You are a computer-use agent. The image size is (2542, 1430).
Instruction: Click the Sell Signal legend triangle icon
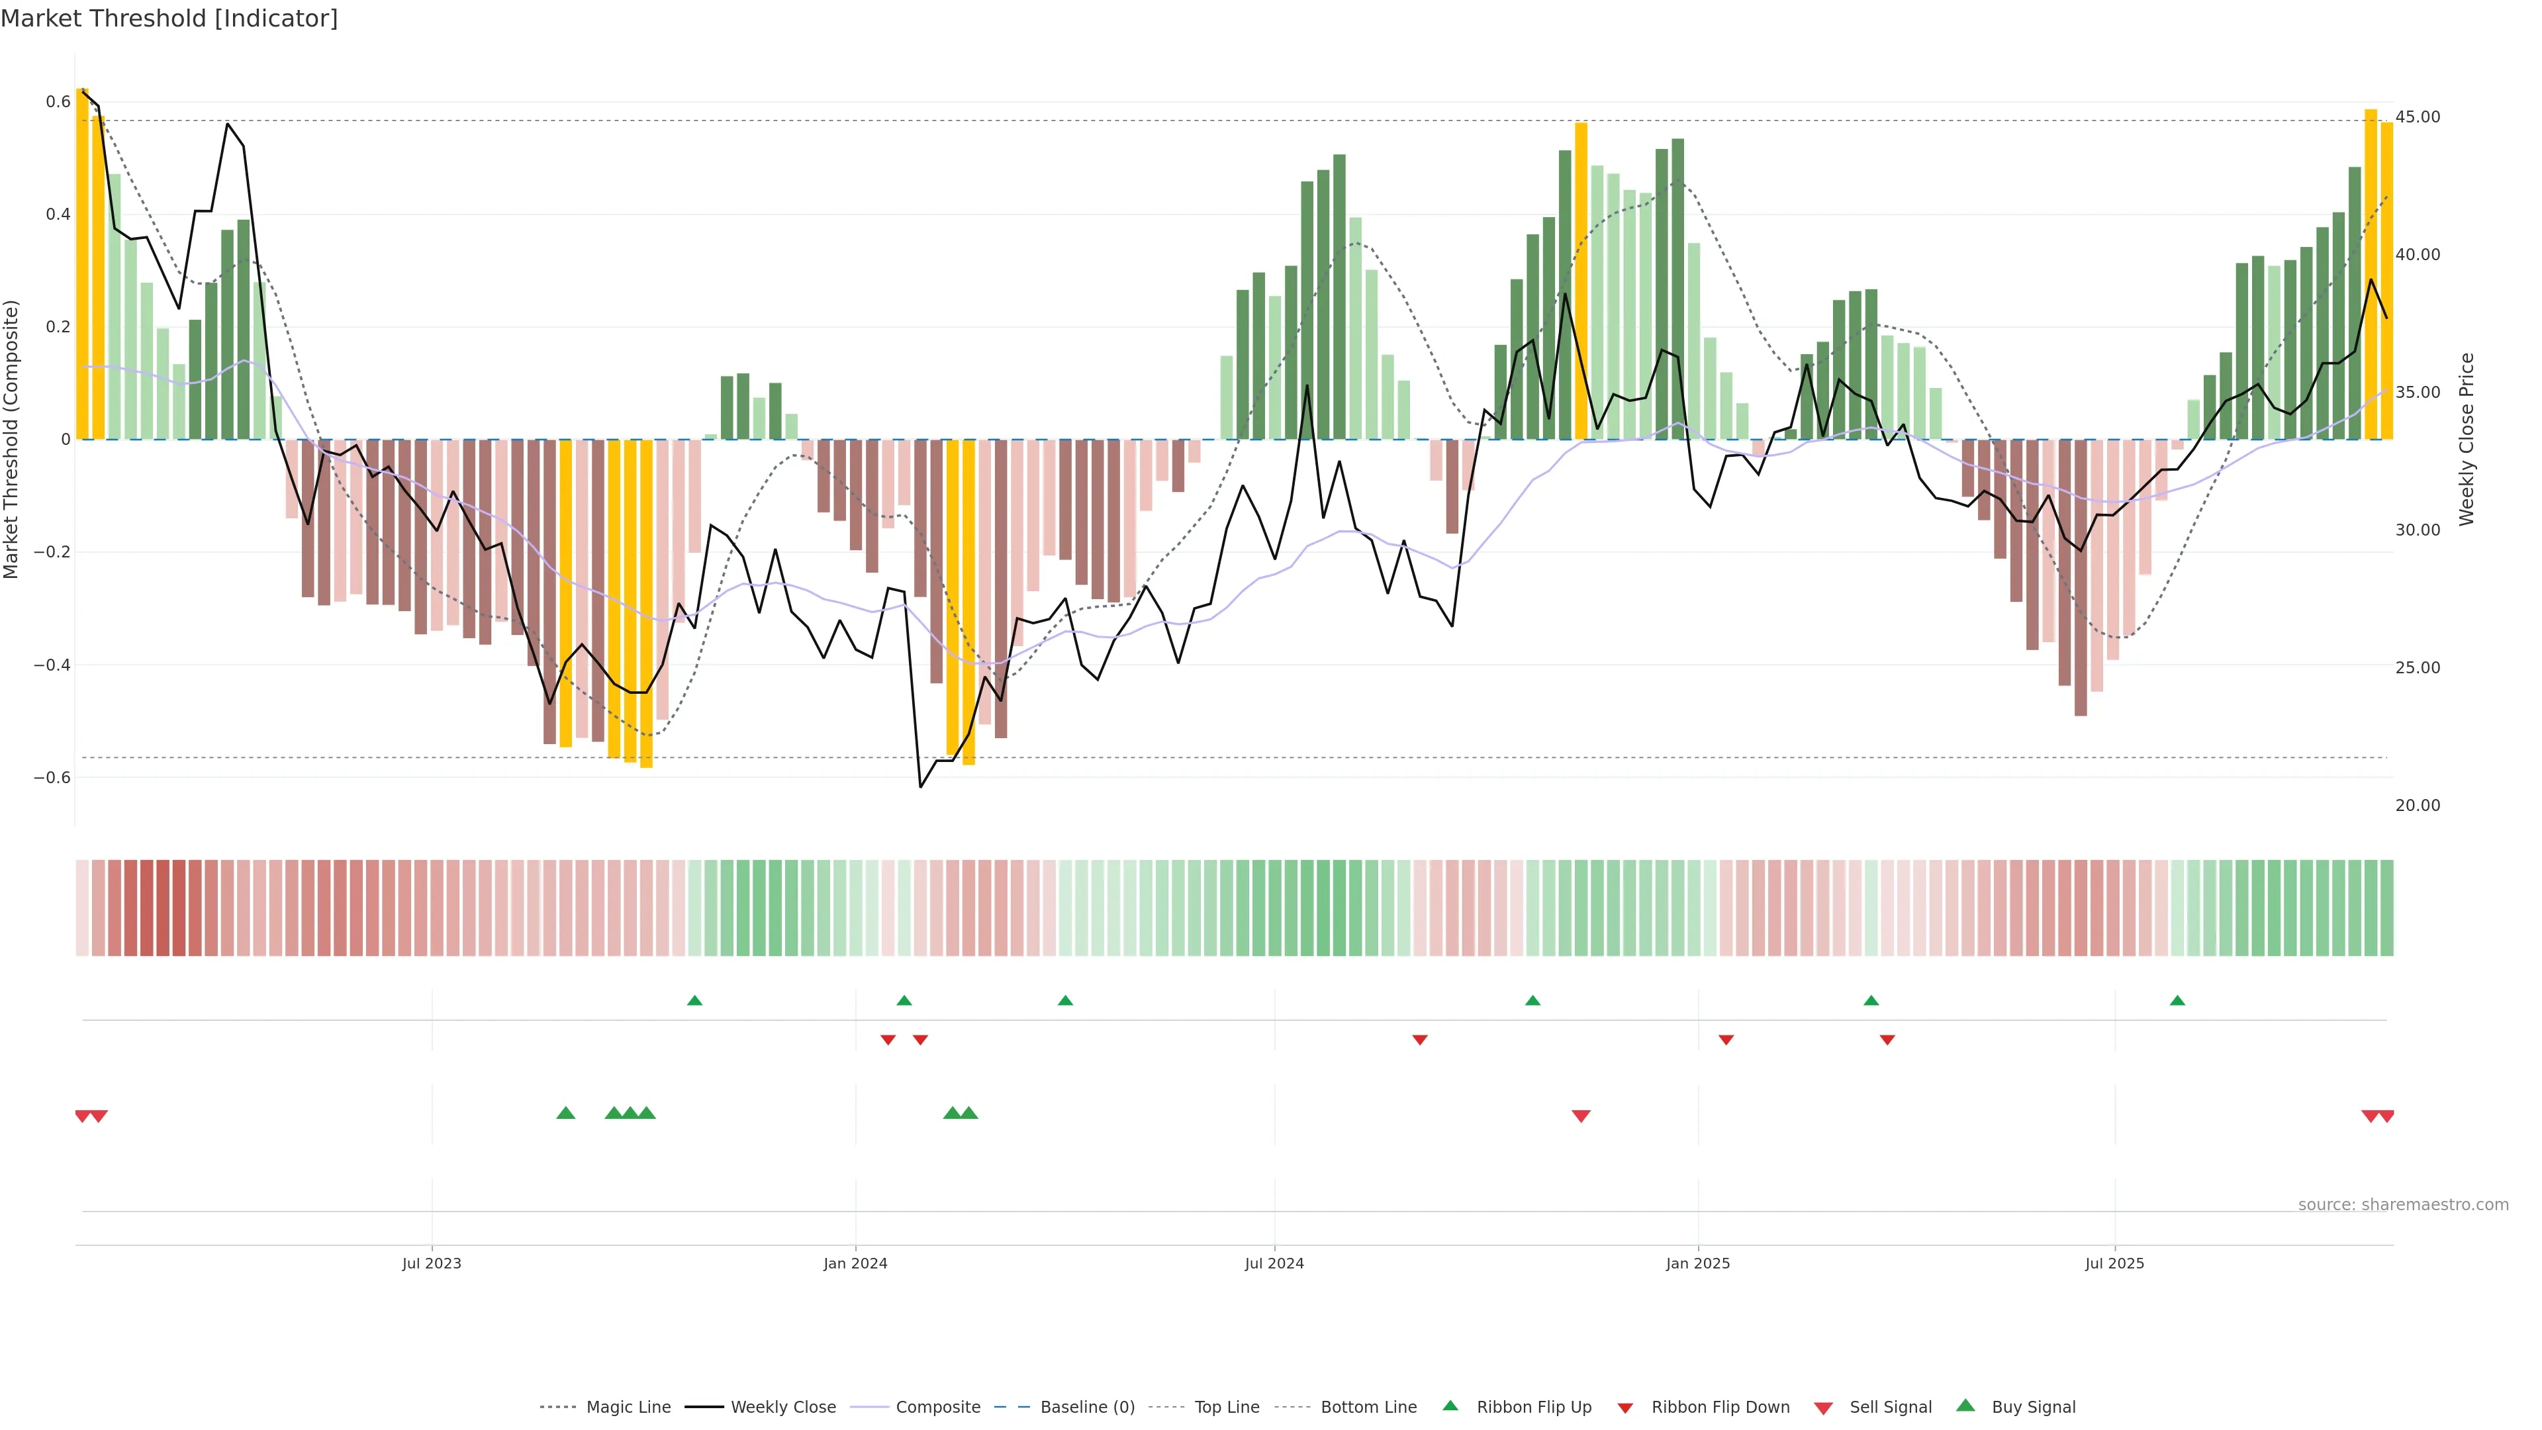[1824, 1407]
